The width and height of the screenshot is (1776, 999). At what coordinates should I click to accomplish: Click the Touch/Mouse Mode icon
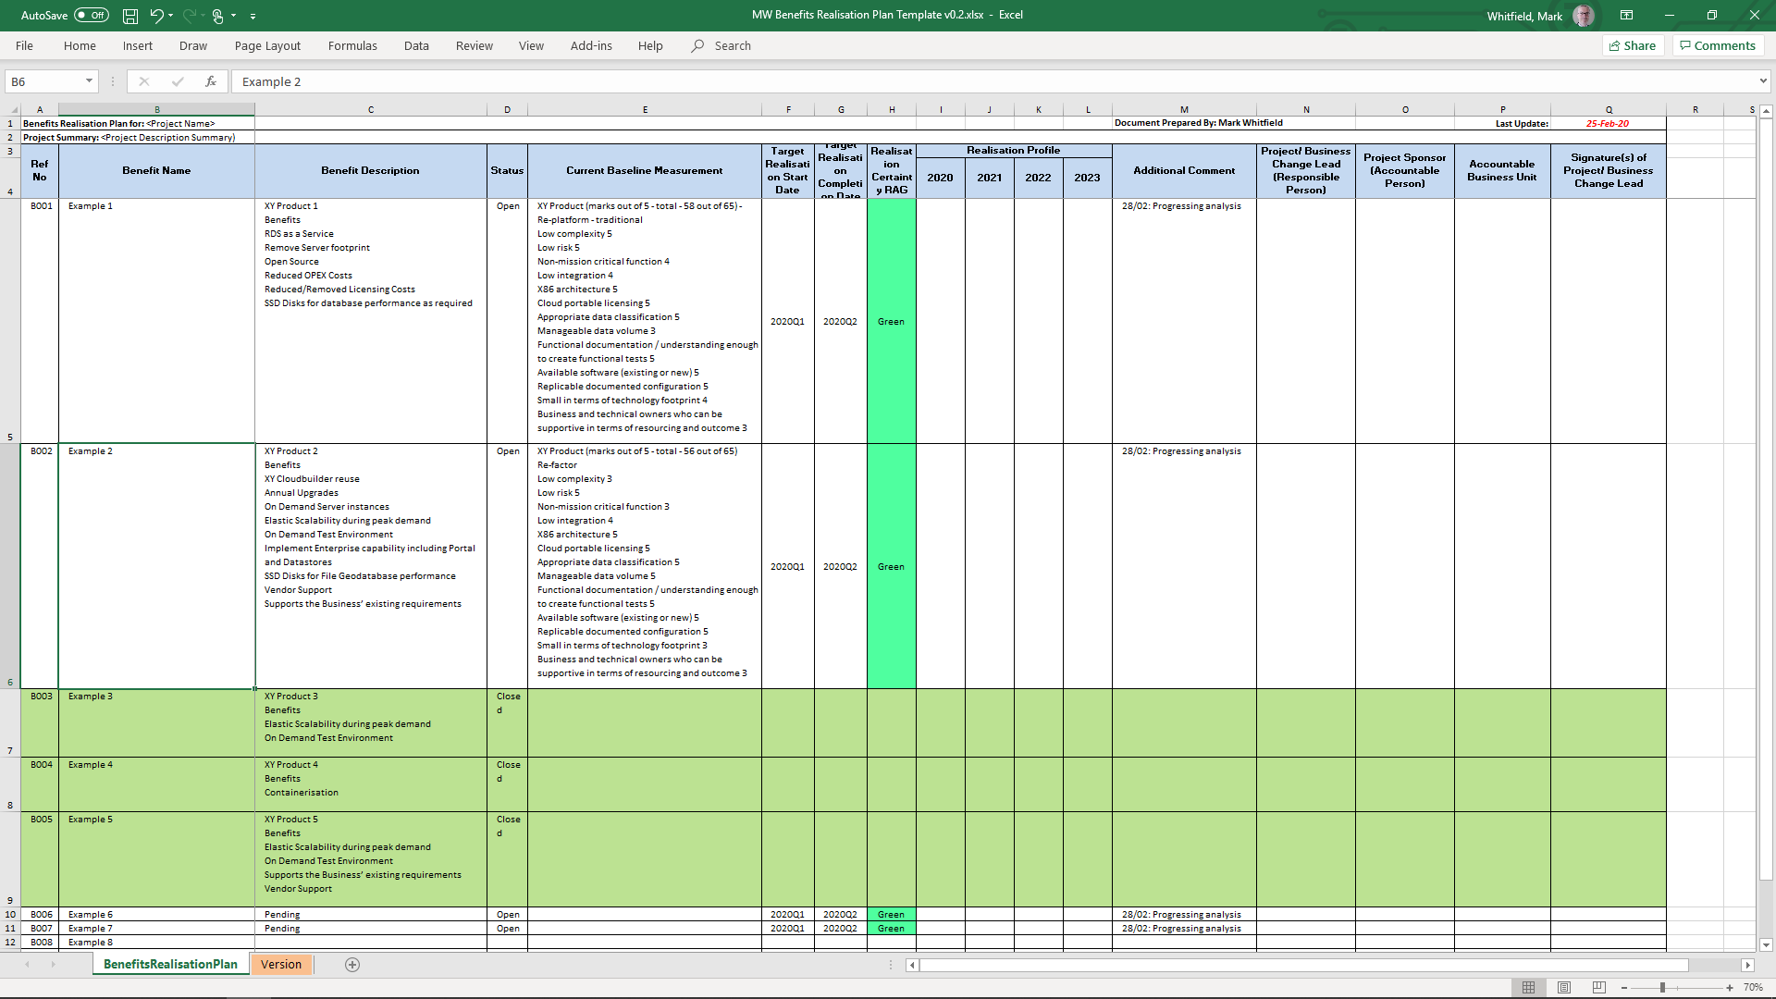tap(218, 16)
